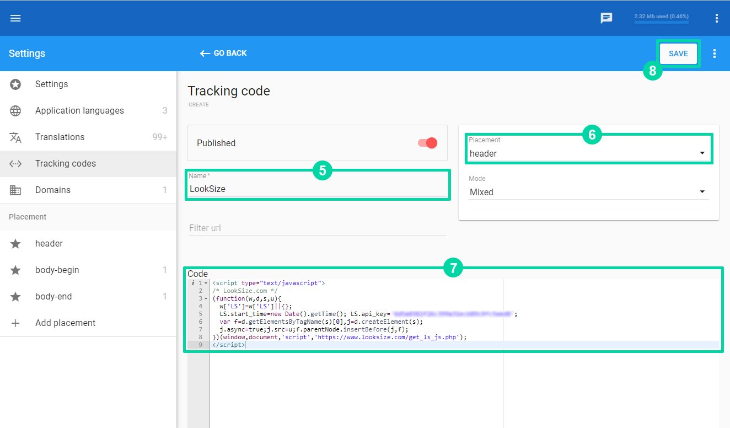This screenshot has height=428, width=730.
Task: Open more options next to Save
Action: tap(715, 54)
